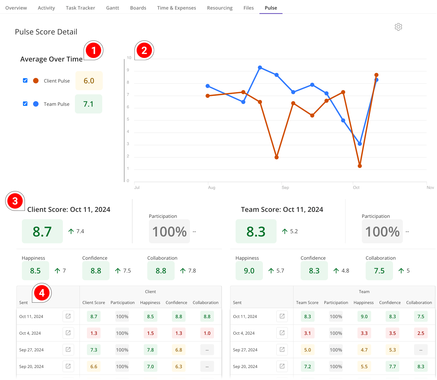The width and height of the screenshot is (437, 380).
Task: Click the large team score 8.3
Action: [256, 231]
